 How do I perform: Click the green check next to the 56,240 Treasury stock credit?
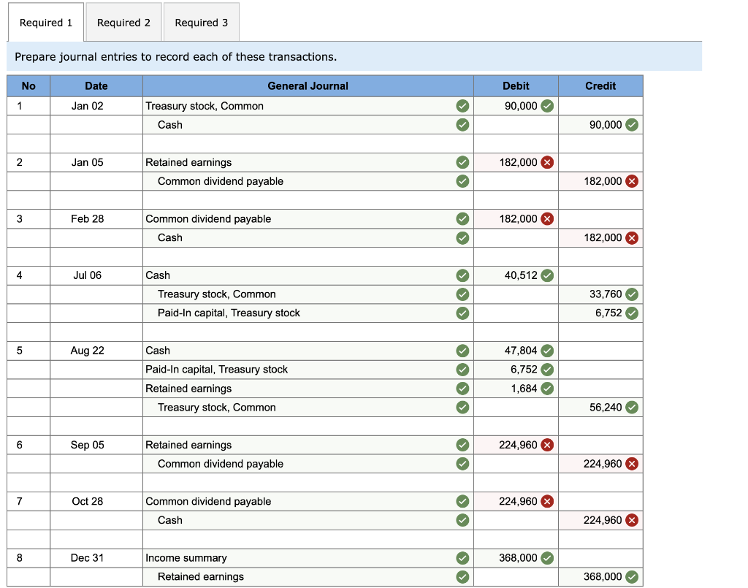633,407
